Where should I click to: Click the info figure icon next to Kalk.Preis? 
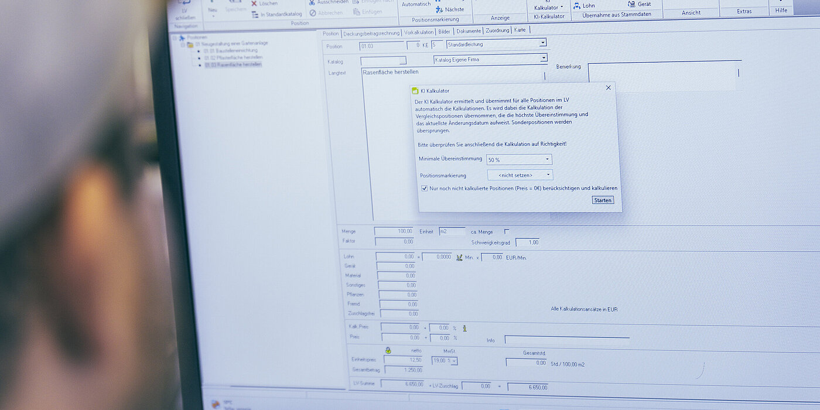click(x=464, y=328)
